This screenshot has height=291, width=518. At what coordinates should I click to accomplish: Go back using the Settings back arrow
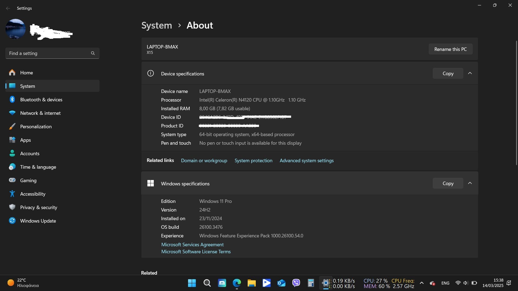pos(8,8)
